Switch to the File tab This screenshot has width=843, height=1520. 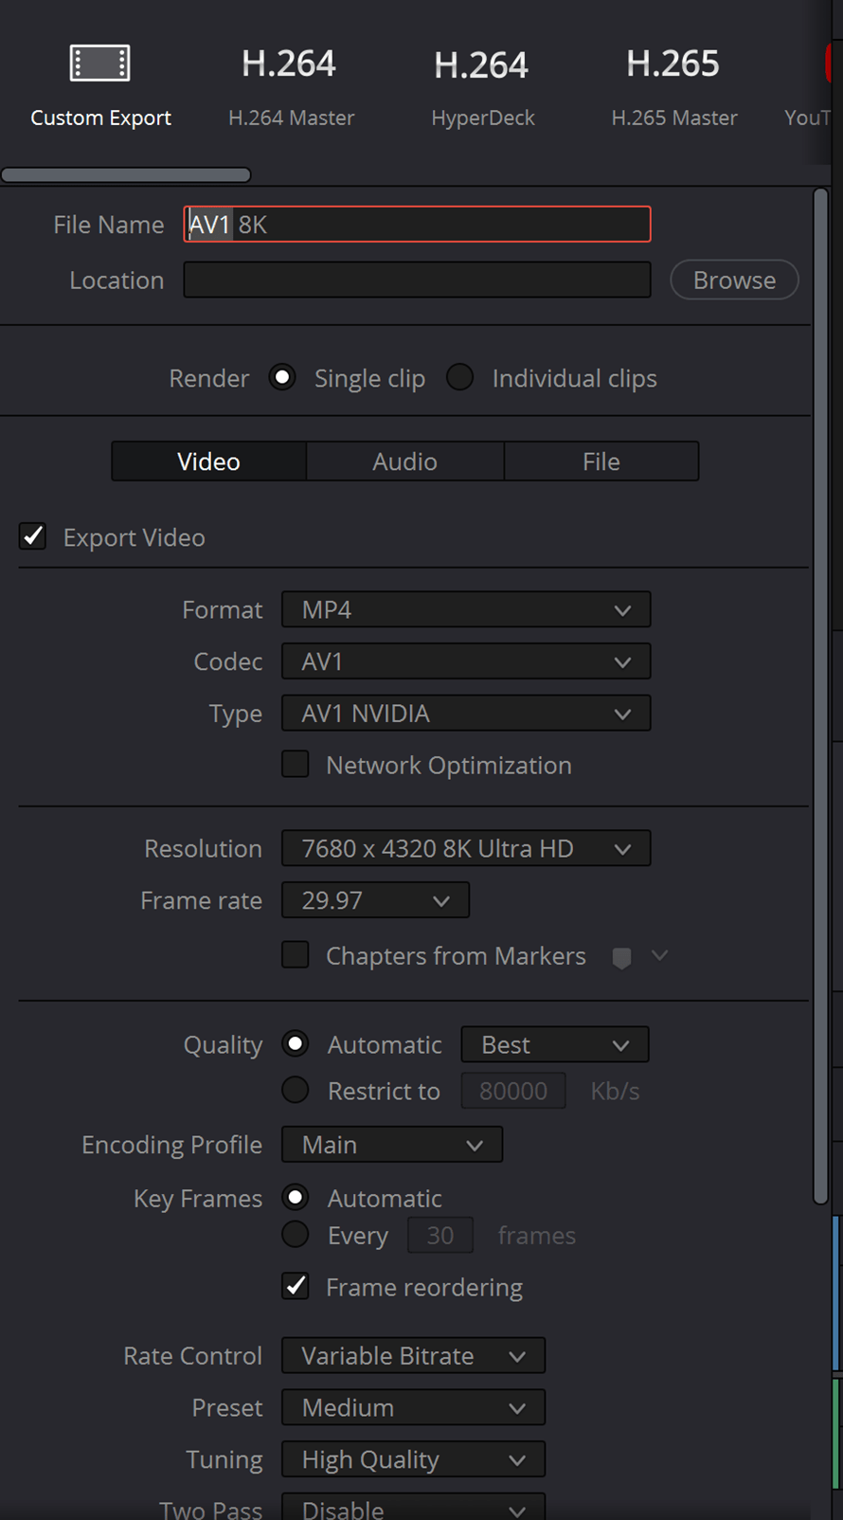(601, 461)
